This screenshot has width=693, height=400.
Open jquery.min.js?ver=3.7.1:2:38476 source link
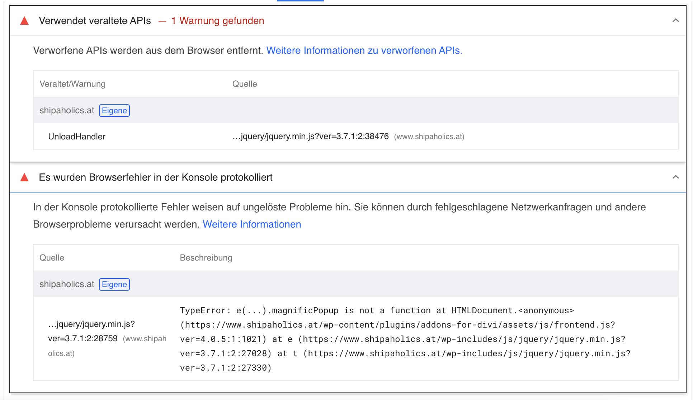tap(311, 137)
